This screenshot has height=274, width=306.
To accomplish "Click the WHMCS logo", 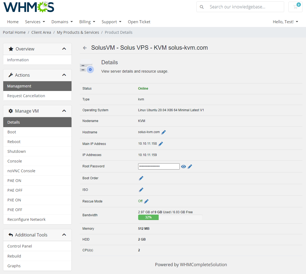I will coord(28,7).
